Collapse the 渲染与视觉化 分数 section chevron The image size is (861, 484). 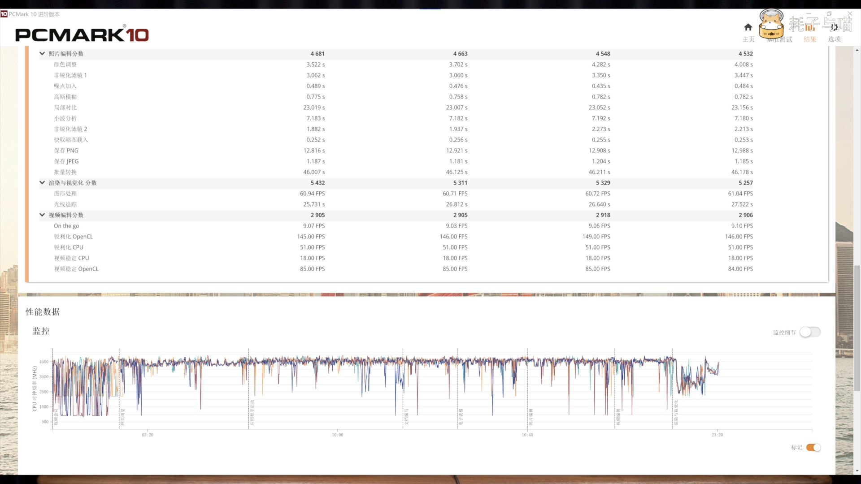click(42, 182)
